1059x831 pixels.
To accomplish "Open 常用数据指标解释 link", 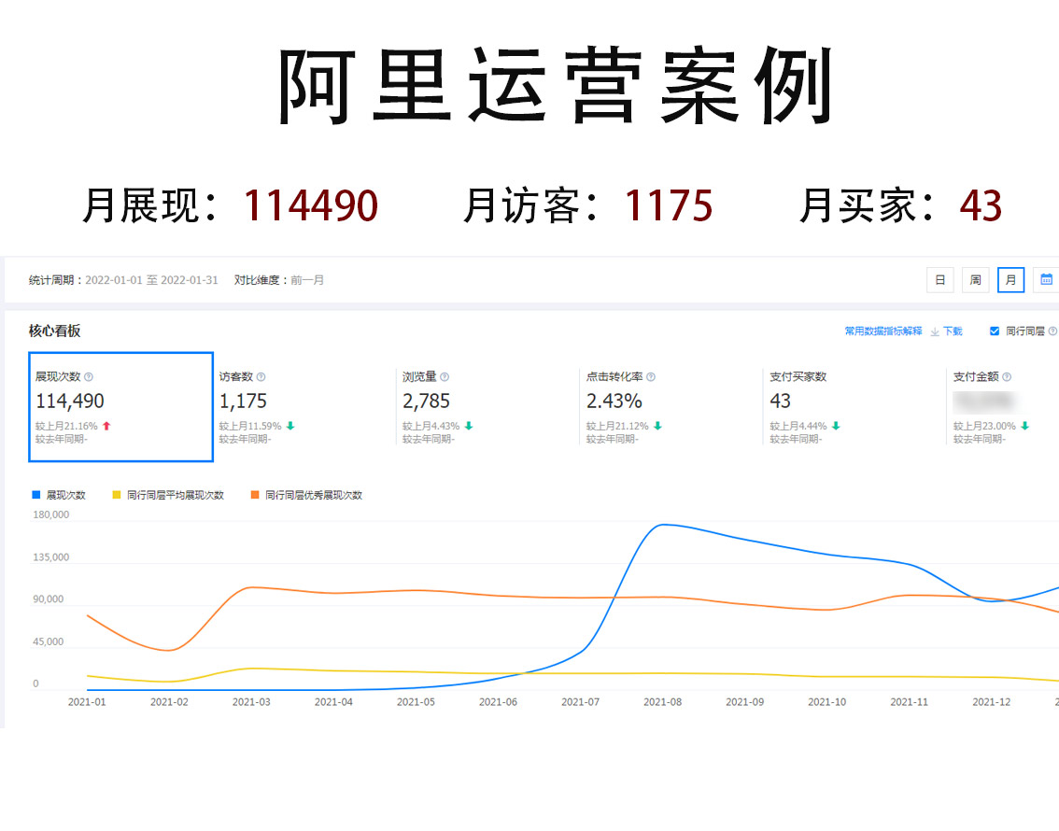I will 882,331.
